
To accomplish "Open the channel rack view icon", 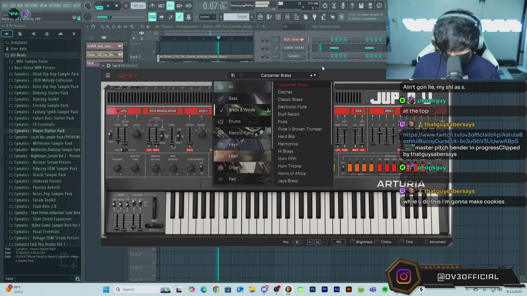I will (278, 17).
